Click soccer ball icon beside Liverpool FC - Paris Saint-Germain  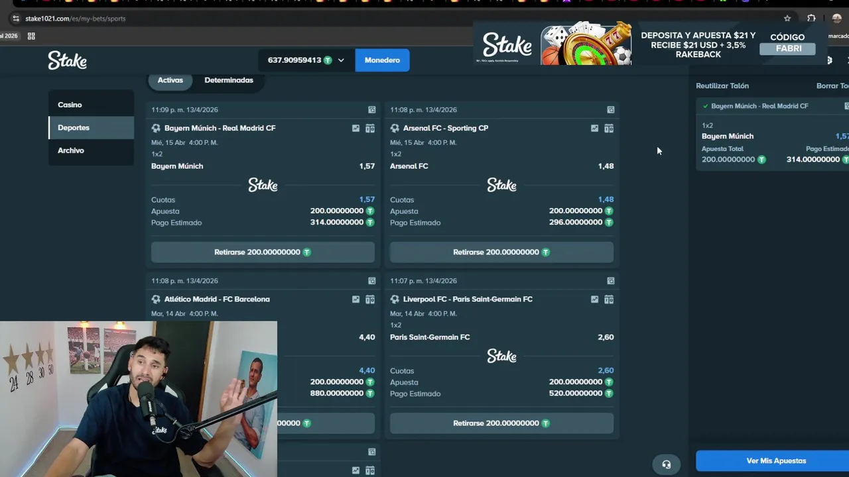395,299
